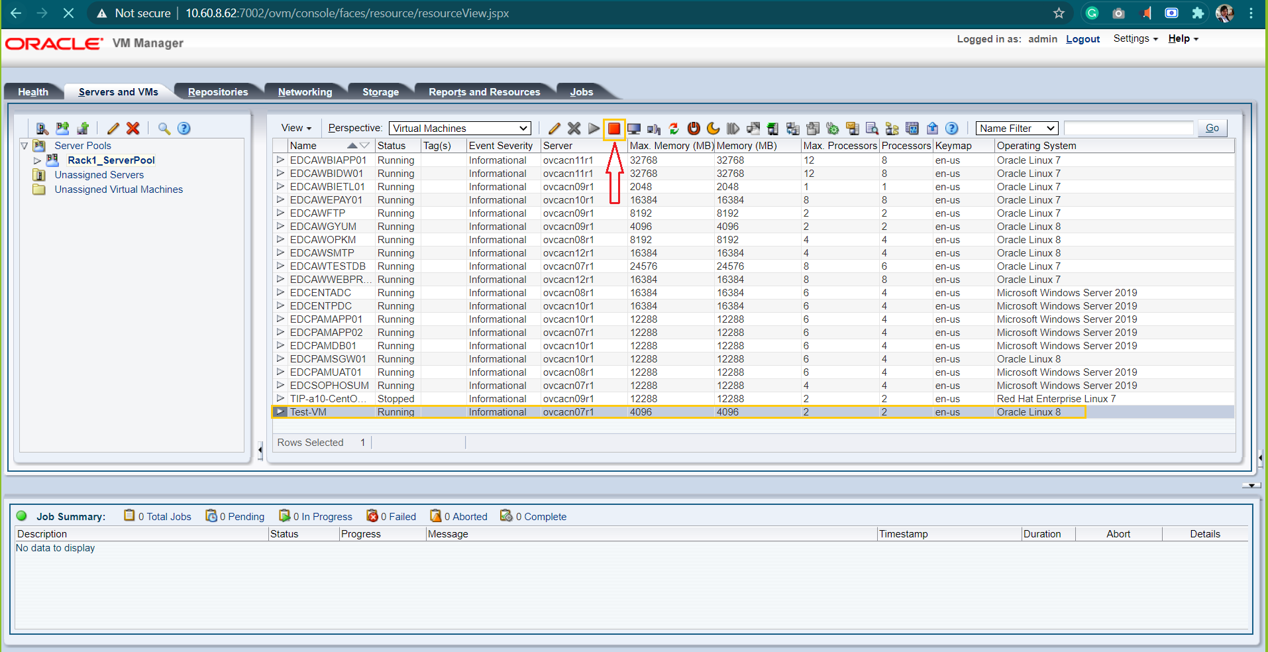Click the VM hierarchy viewer icon
This screenshot has width=1268, height=652.
[x=892, y=129]
